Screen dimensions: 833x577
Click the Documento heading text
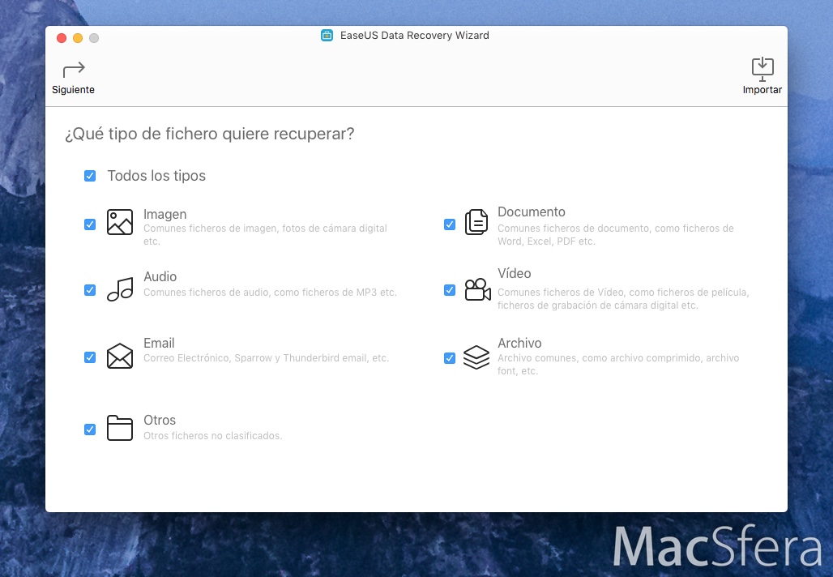pyautogui.click(x=532, y=212)
